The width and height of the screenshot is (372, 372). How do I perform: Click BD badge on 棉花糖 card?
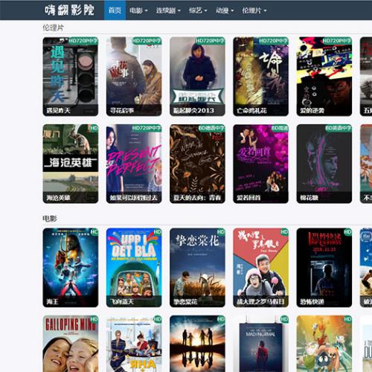[x=339, y=128]
